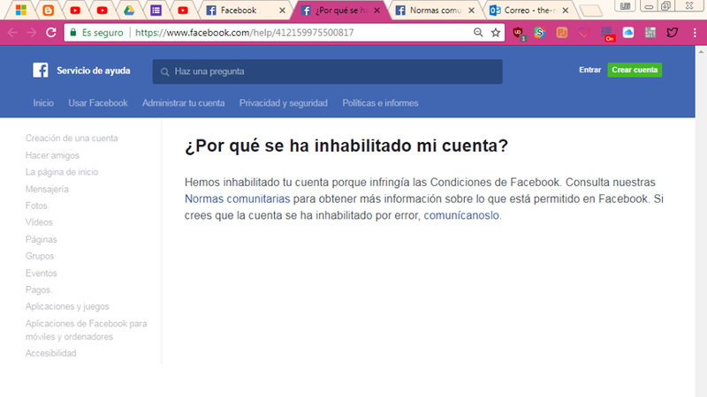Open the pinned Google Drive tab
Image resolution: width=707 pixels, height=397 pixels.
tap(129, 10)
